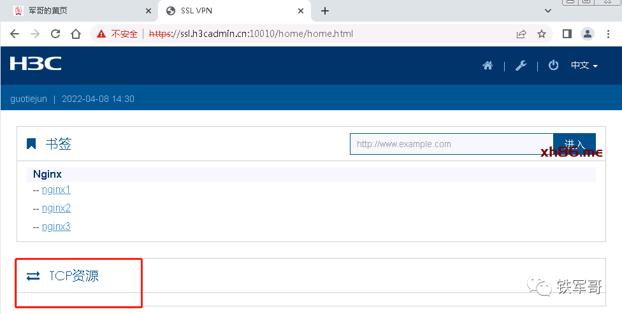Viewport: 622px width, 314px height.
Task: Bookmark this page with star icon
Action: point(542,34)
